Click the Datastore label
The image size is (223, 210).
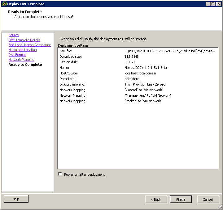pos(68,79)
